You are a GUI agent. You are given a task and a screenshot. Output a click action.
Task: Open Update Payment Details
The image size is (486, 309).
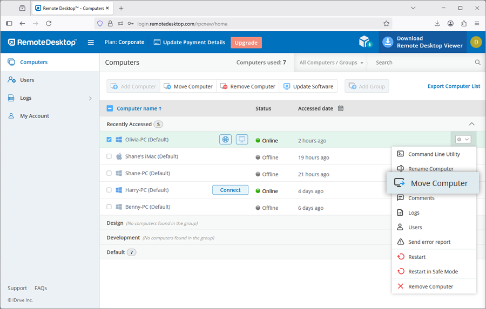[190, 43]
